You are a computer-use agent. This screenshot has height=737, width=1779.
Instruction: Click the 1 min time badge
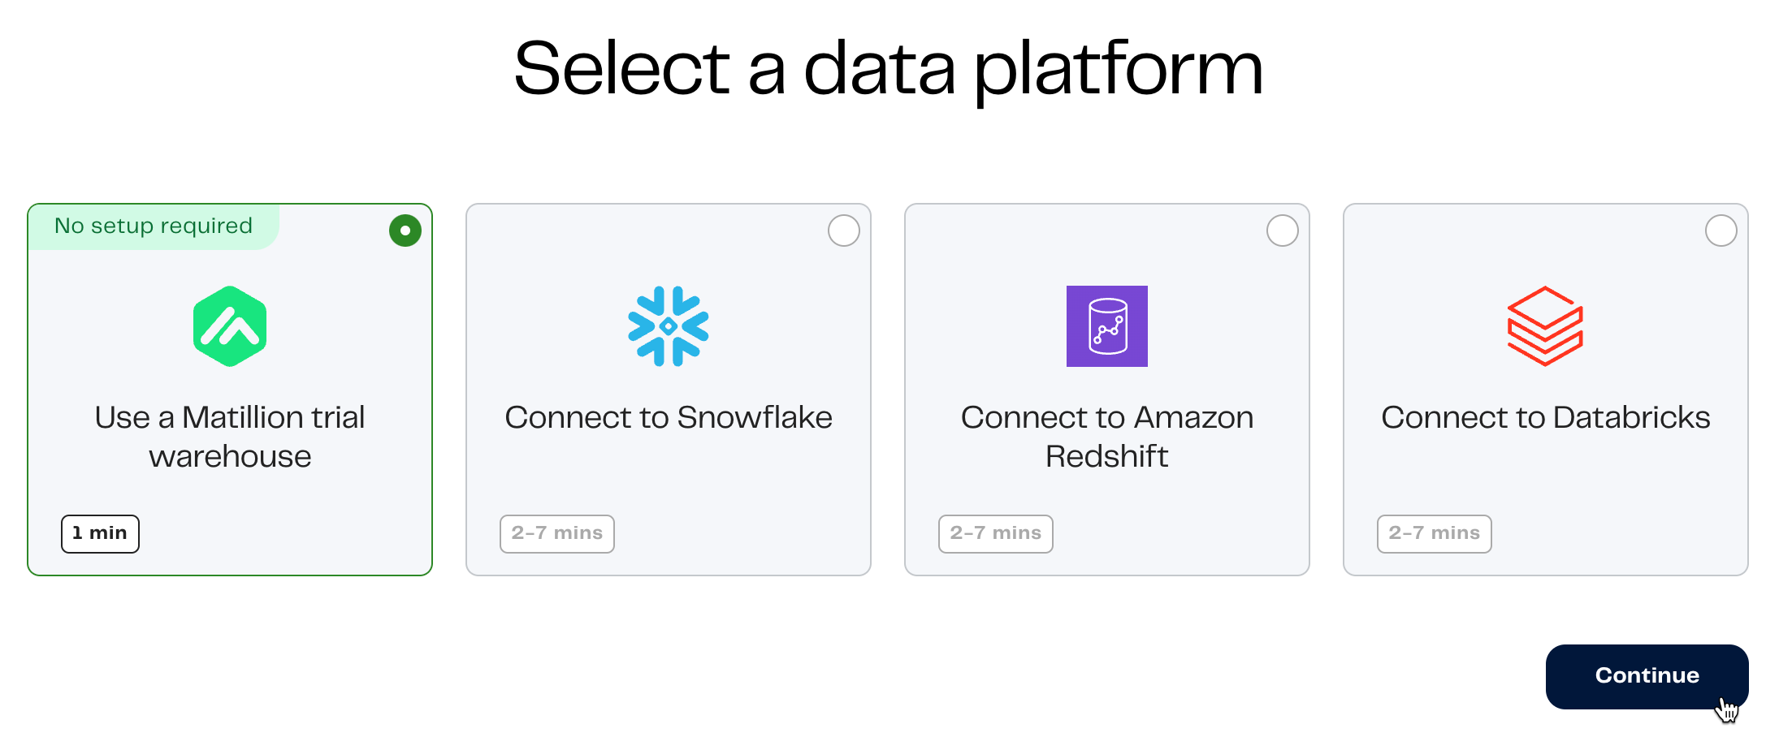[100, 533]
